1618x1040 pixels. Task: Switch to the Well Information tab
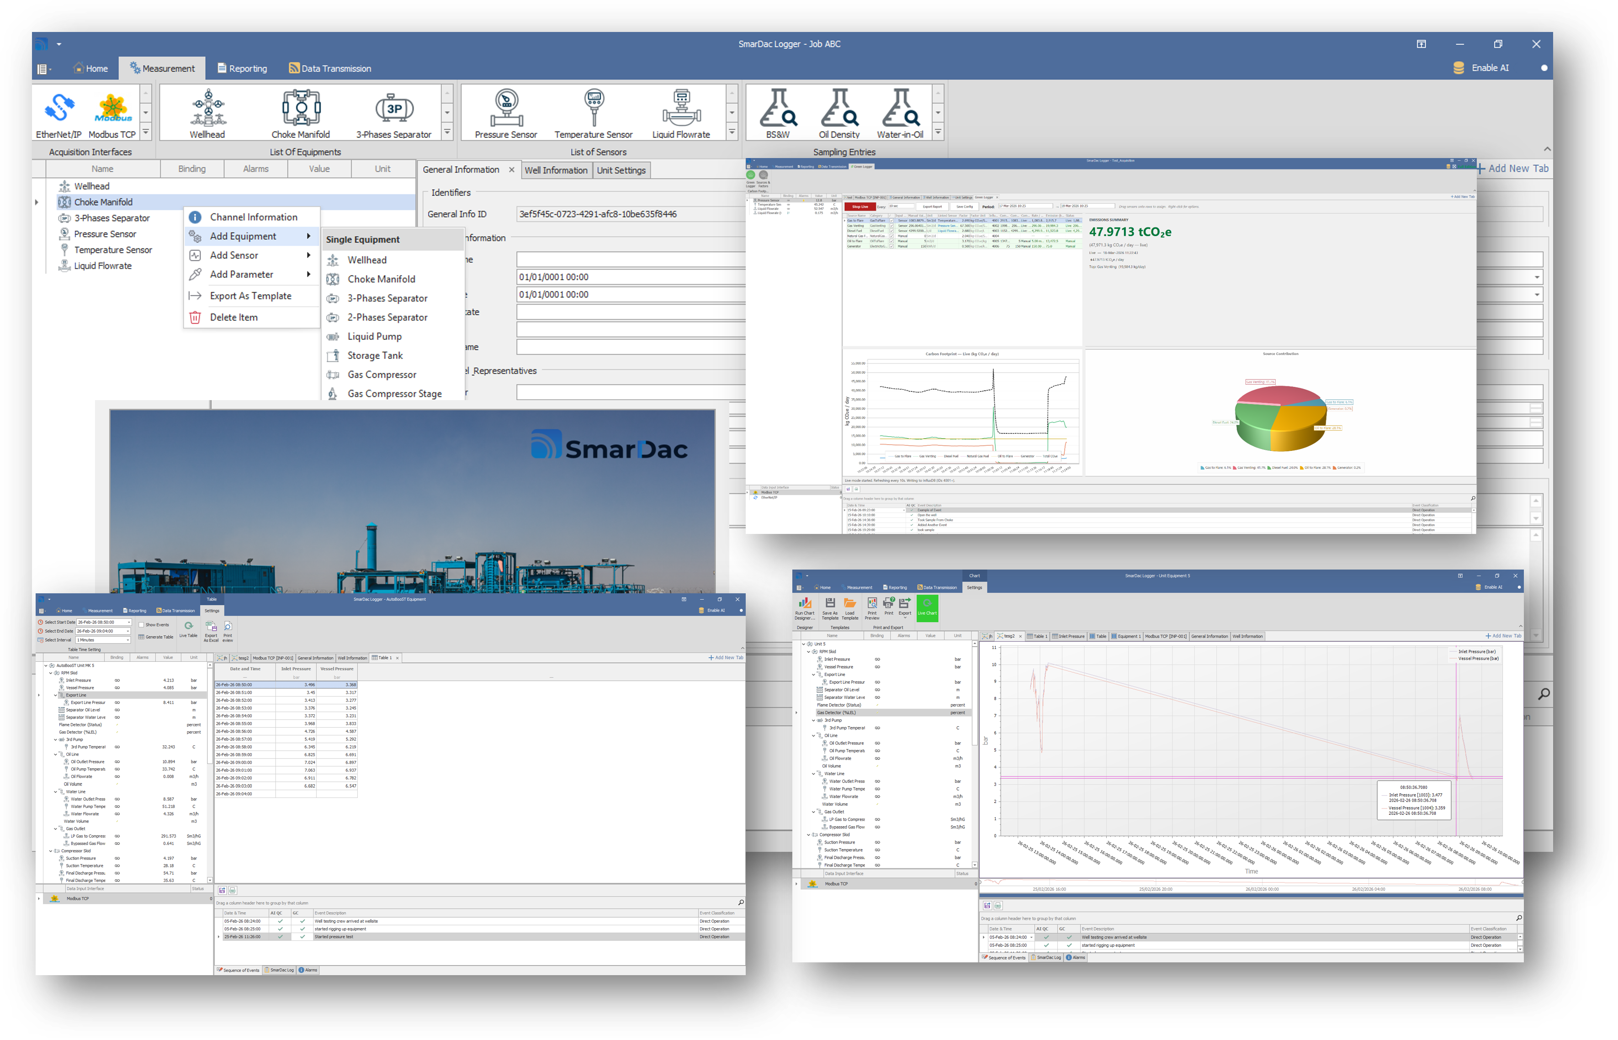(555, 169)
